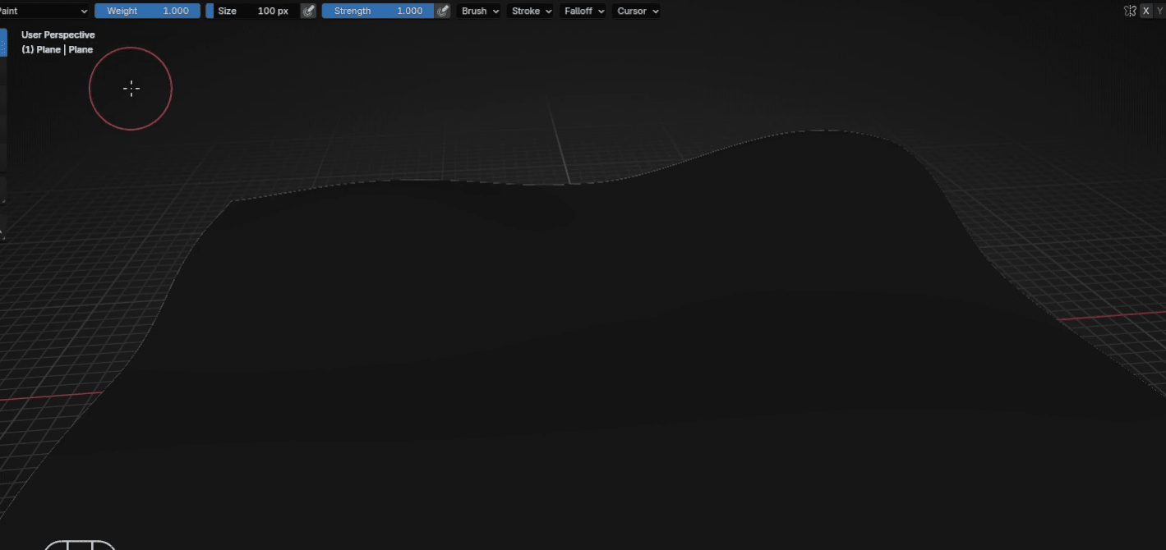Image resolution: width=1166 pixels, height=550 pixels.
Task: Toggle the small blue button left of Size
Action: pyautogui.click(x=210, y=11)
